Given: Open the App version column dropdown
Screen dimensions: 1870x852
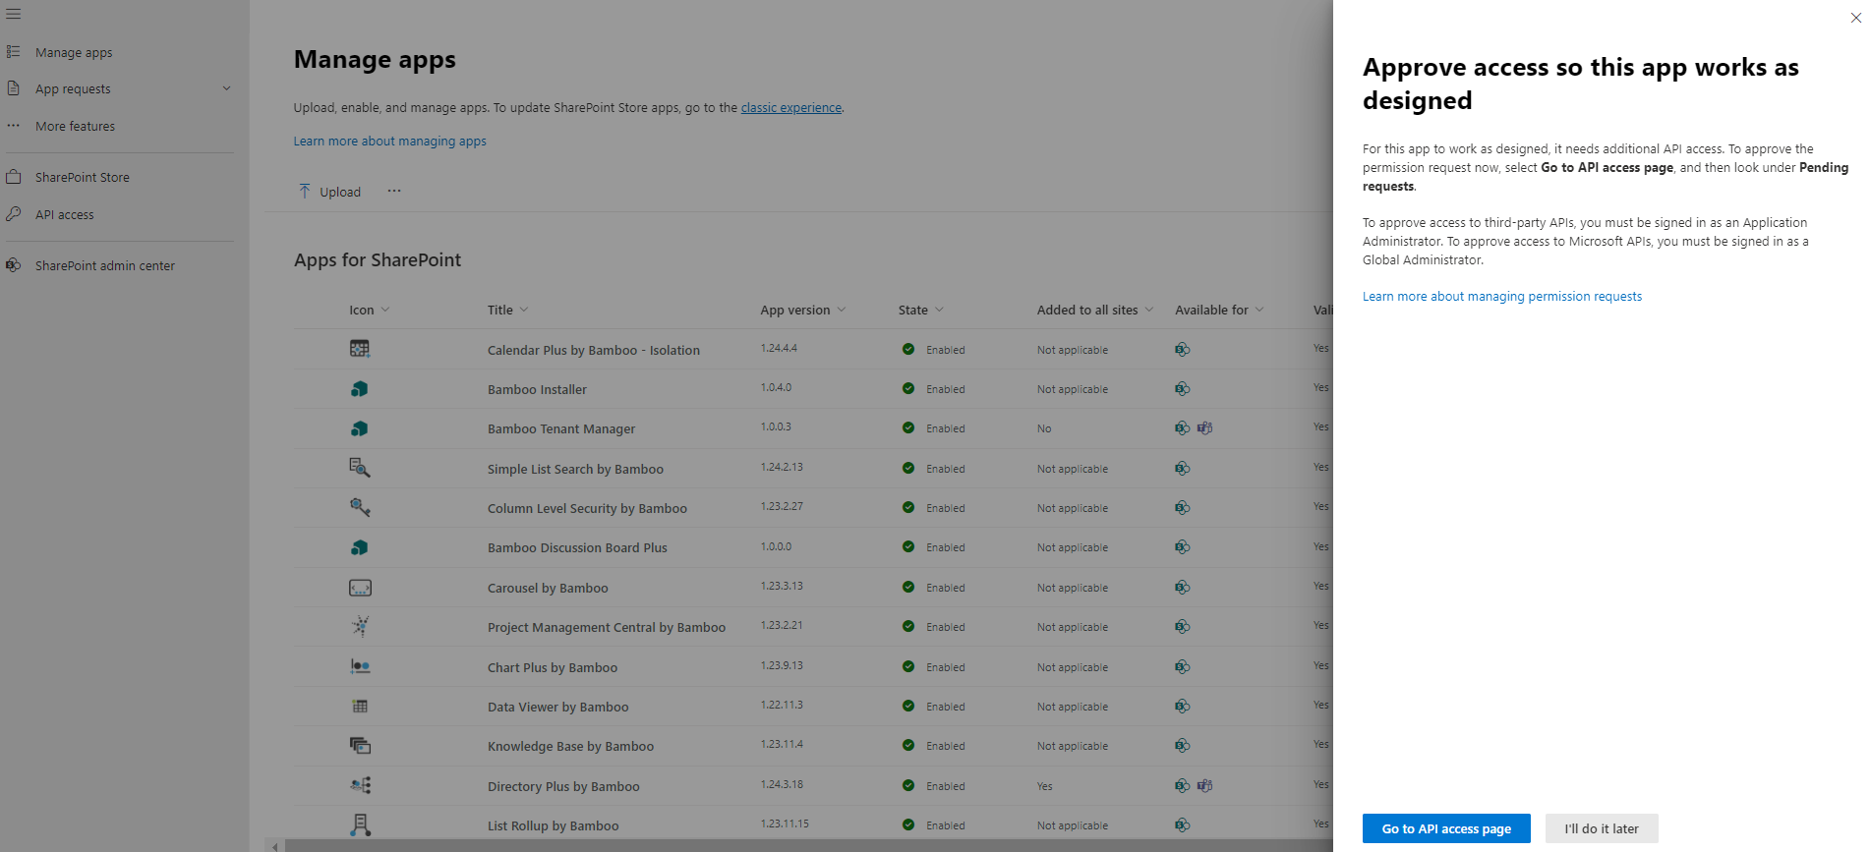Looking at the screenshot, I should 842,310.
